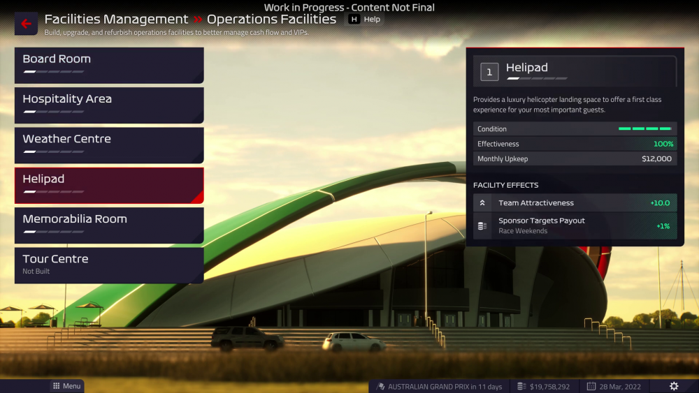Click the Helipad level 1 badge
Viewport: 699px width, 393px height.
[489, 72]
